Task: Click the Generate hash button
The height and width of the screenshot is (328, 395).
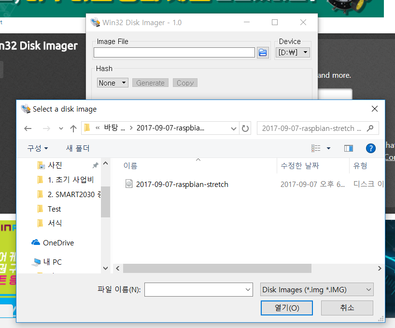Action: [150, 83]
